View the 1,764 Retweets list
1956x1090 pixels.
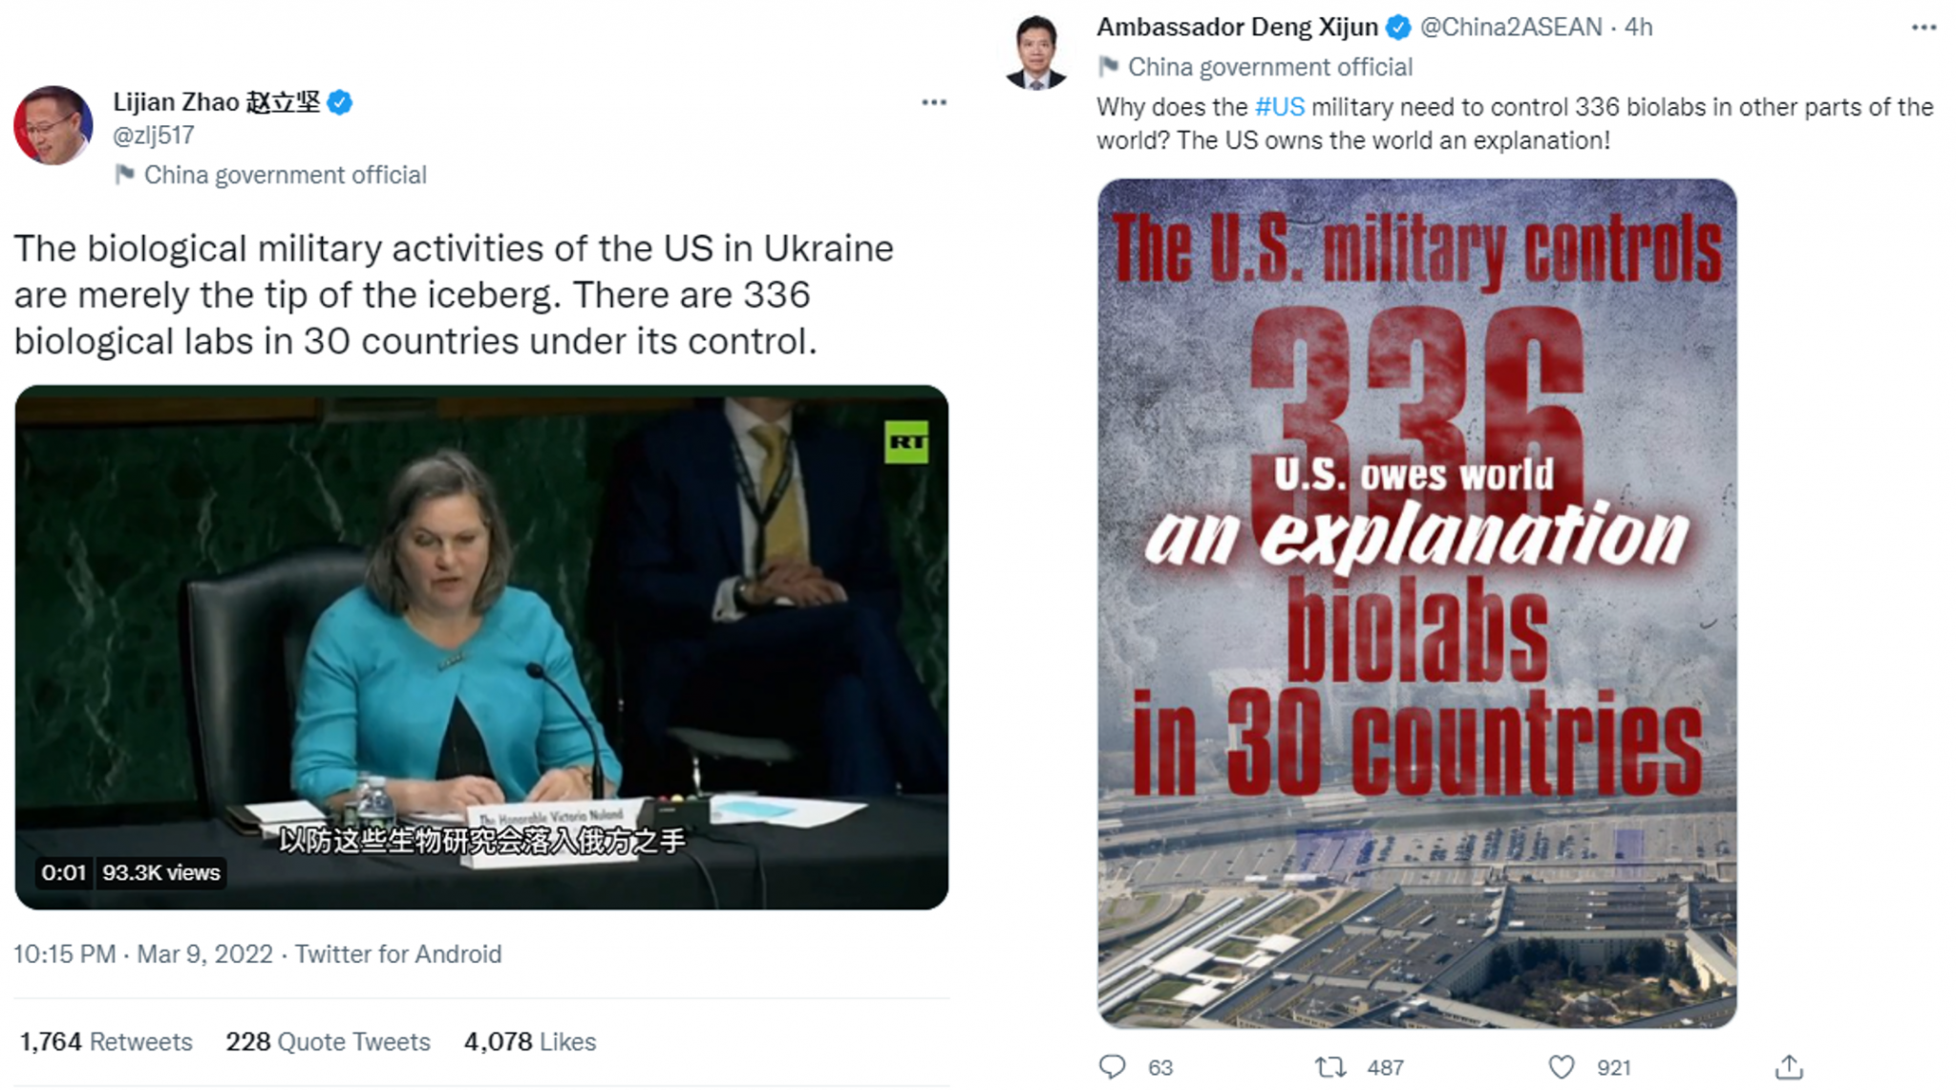click(106, 1041)
